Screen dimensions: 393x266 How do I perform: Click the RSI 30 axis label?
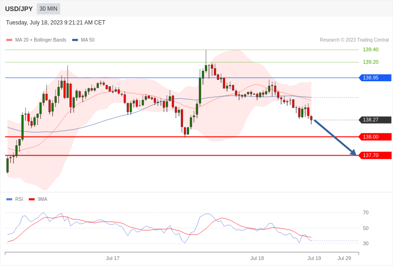(366, 243)
